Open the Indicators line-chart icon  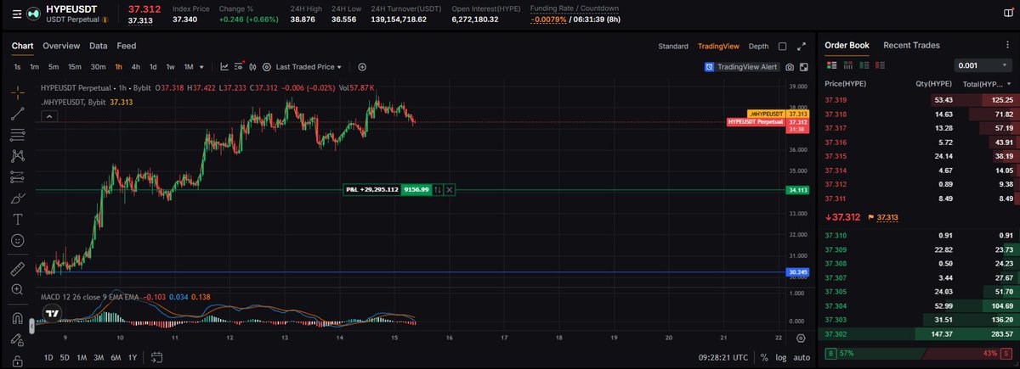(x=224, y=66)
